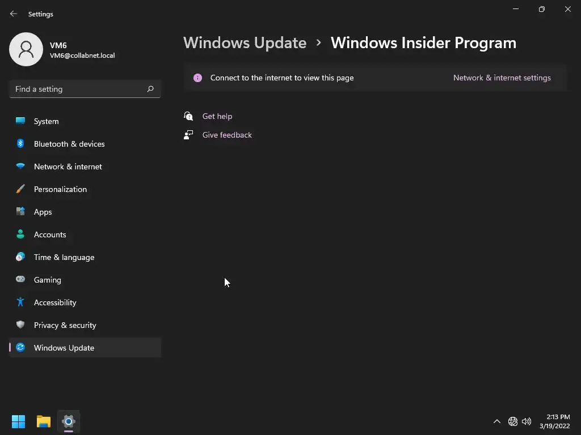Show hidden icons with the tray chevron
The width and height of the screenshot is (581, 435).
coord(497,421)
